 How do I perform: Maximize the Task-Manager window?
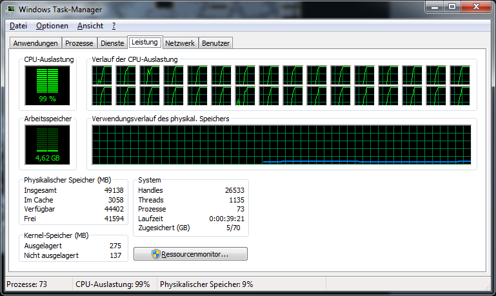452,7
